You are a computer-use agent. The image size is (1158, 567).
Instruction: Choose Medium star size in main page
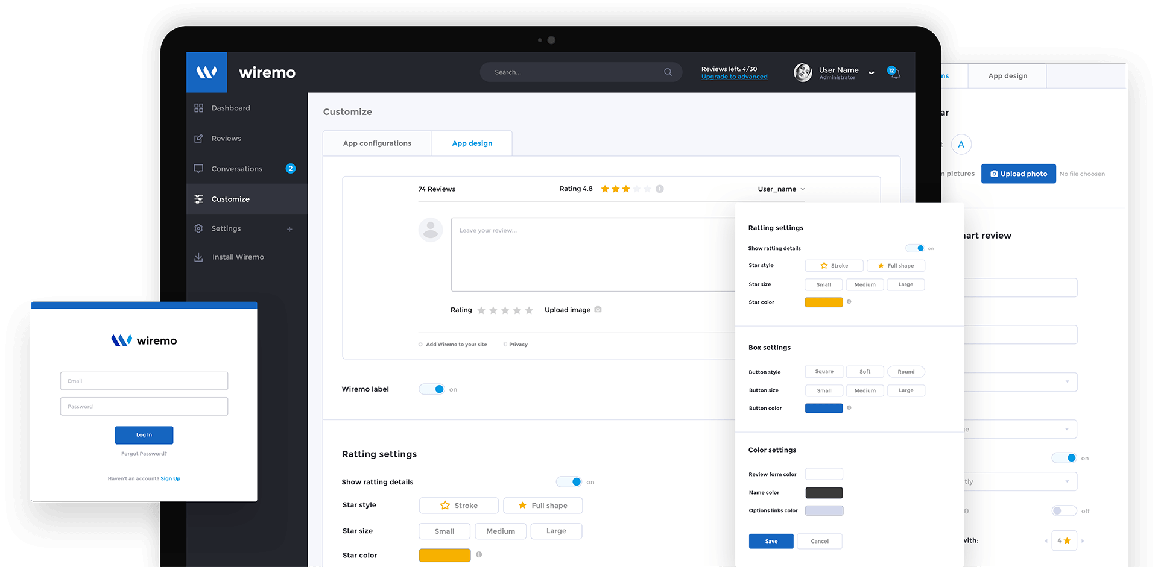(x=501, y=531)
